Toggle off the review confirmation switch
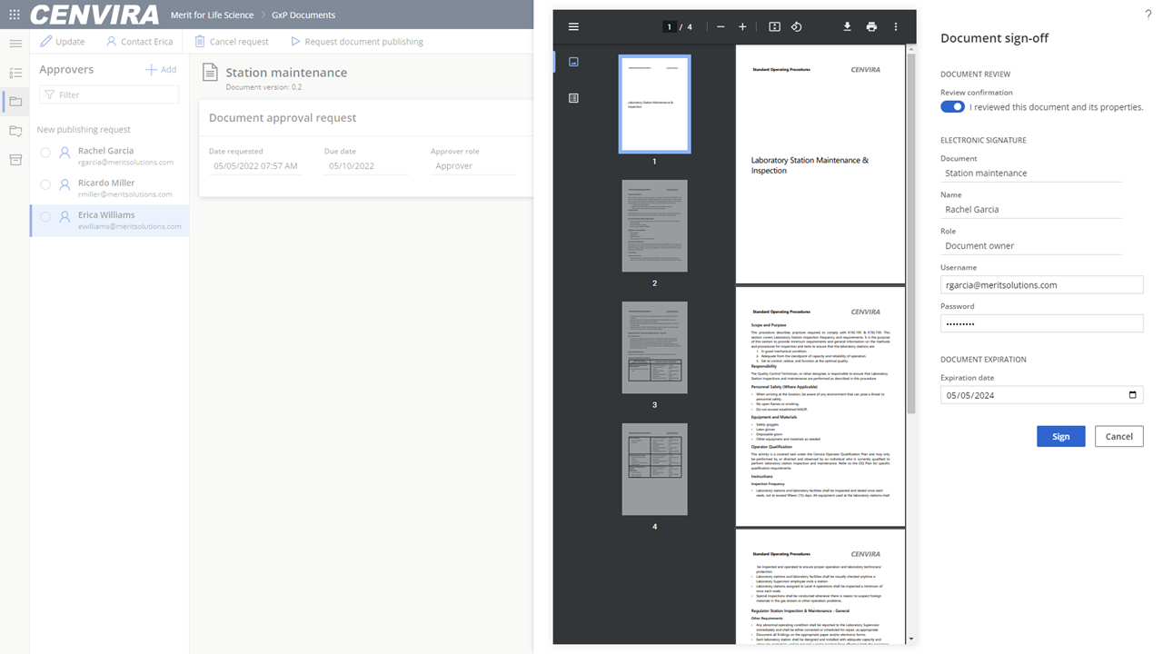Image resolution: width=1163 pixels, height=654 pixels. coord(952,106)
